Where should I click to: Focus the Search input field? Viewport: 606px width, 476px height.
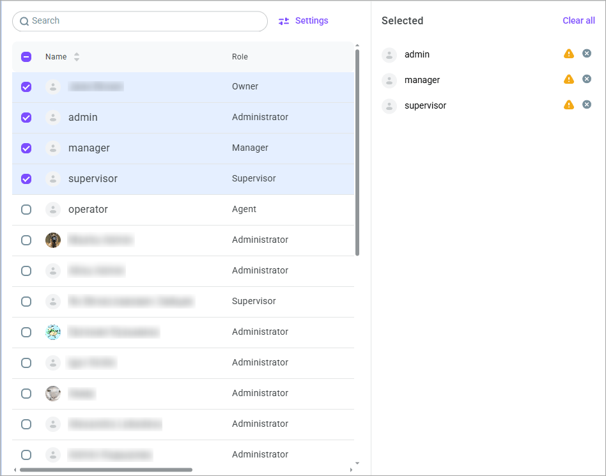pos(140,21)
